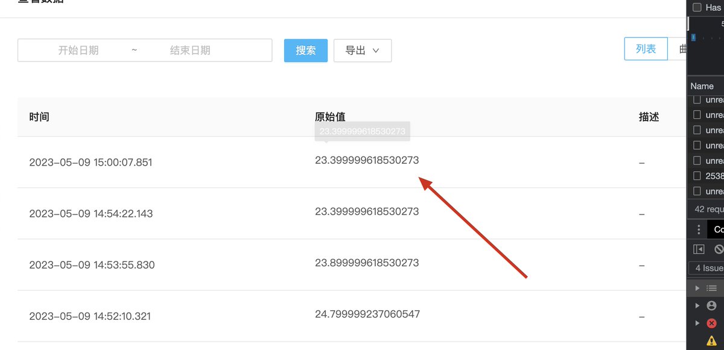
Task: Select the red errors icon in console sidebar
Action: coord(711,323)
